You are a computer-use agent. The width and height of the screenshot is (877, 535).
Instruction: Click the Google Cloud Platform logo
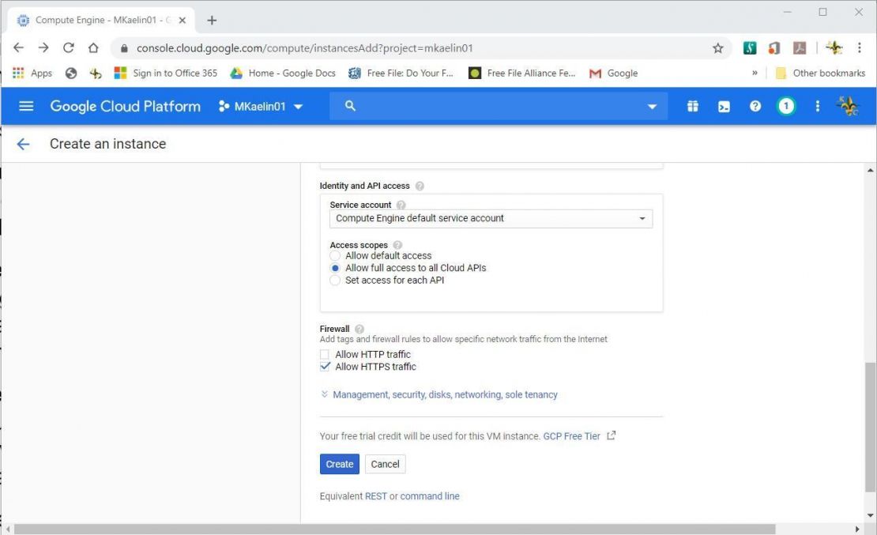[x=125, y=106]
